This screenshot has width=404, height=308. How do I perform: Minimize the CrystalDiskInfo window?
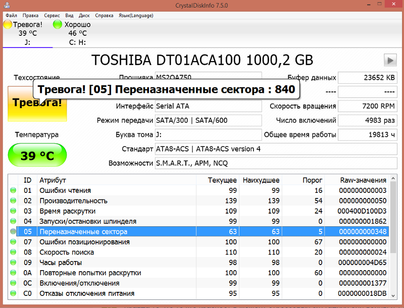369,5
